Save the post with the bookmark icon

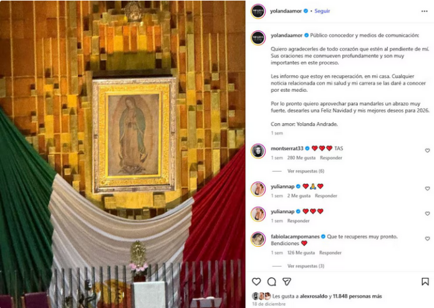point(425,282)
